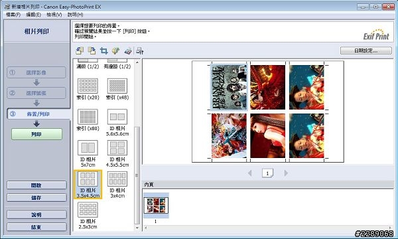
Task: Select the bottom-middle woman's face photo
Action: (267, 135)
